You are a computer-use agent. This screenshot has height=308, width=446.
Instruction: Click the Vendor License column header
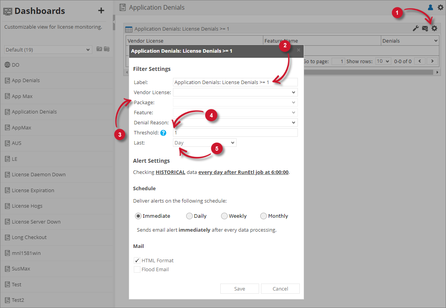tap(194, 41)
